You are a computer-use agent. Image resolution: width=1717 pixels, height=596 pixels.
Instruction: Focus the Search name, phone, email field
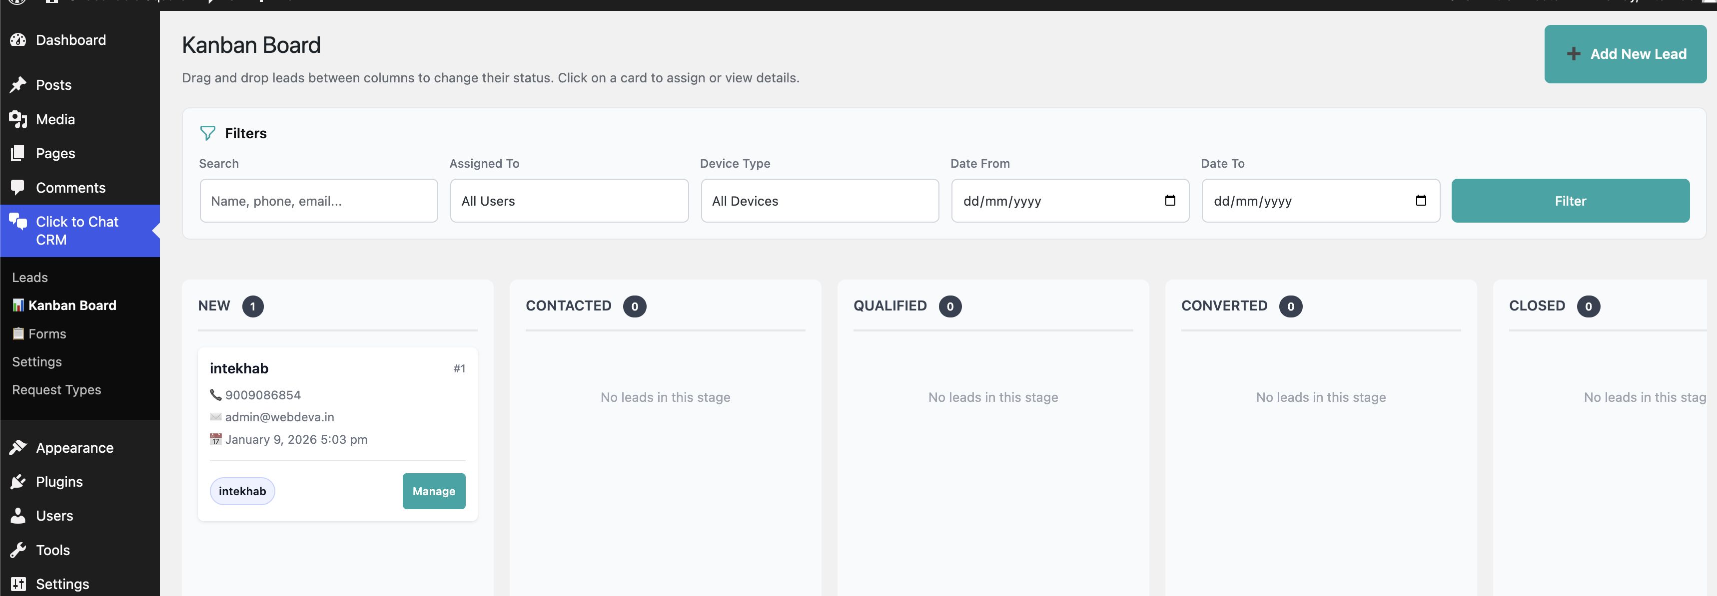point(319,201)
